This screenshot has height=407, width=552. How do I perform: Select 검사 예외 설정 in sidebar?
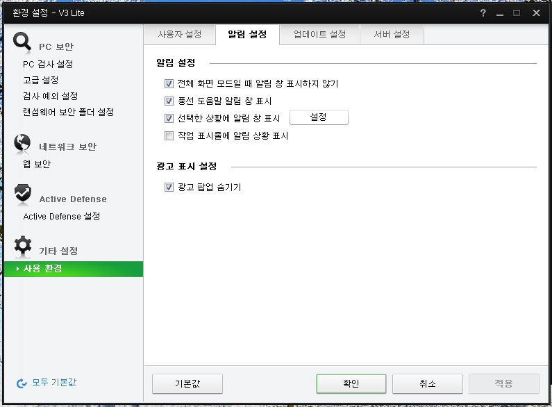[x=51, y=96]
